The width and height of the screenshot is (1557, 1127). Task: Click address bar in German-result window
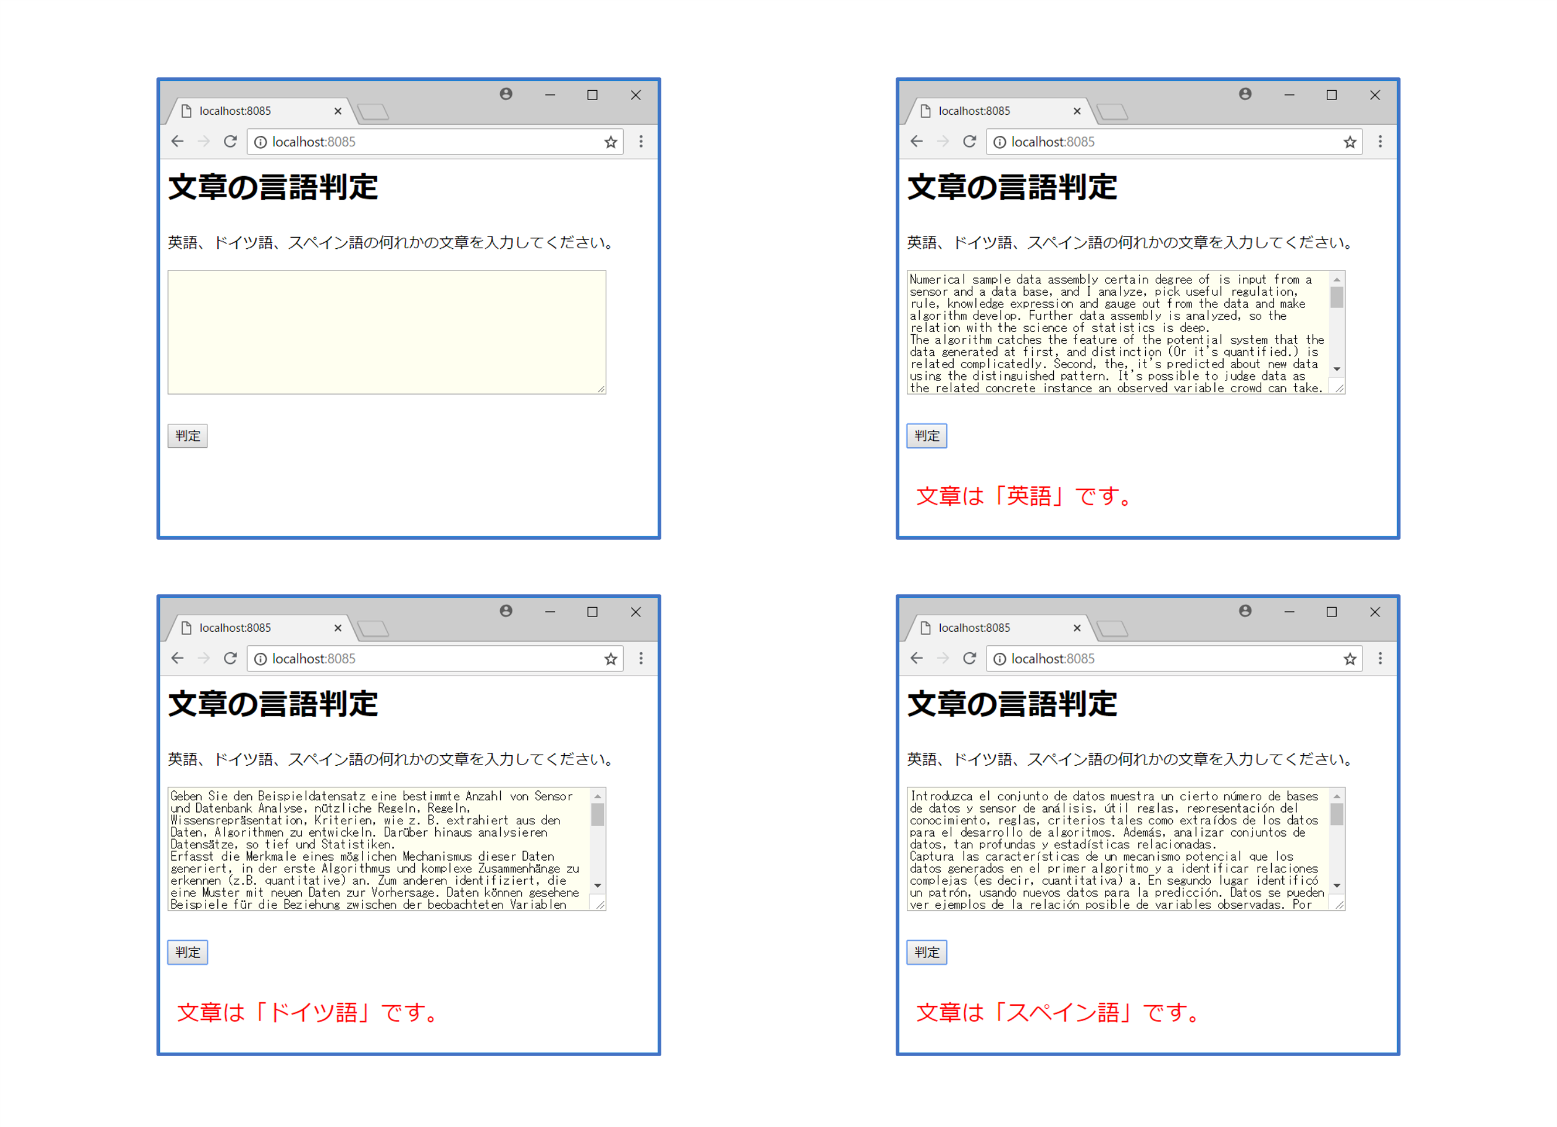[432, 659]
